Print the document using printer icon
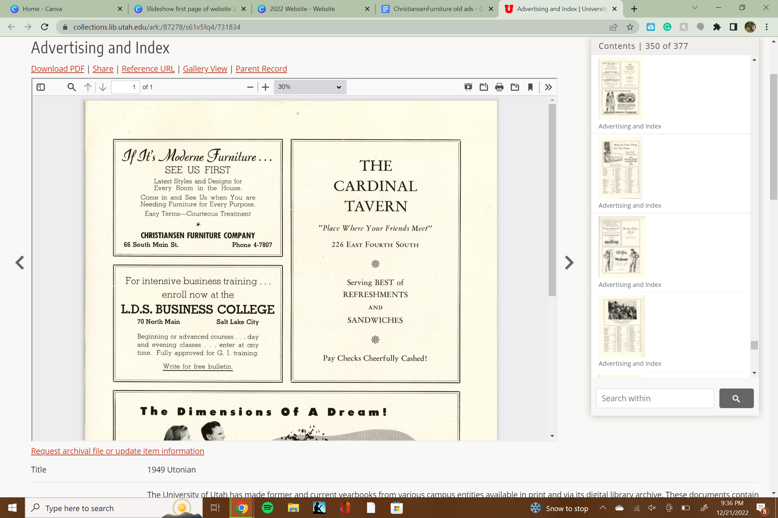The width and height of the screenshot is (778, 518). click(499, 87)
